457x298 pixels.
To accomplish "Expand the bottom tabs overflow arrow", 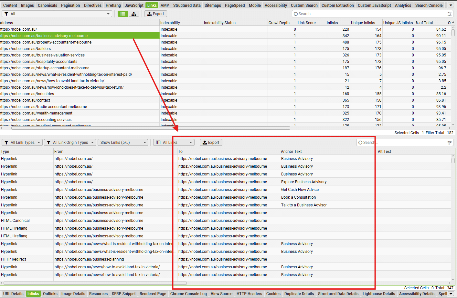I will [451, 294].
